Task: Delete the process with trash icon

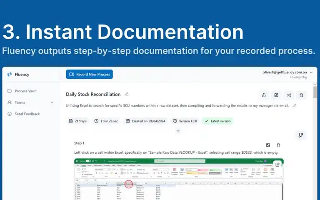Action: (301, 95)
